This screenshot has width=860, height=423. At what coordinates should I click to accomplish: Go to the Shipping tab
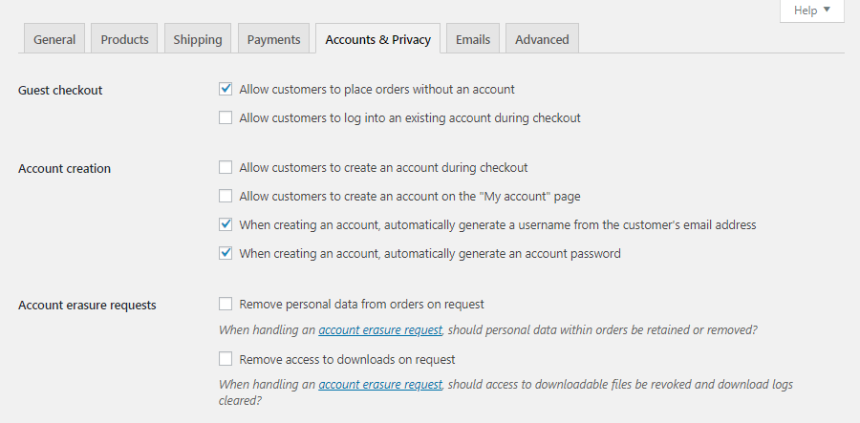coord(198,39)
